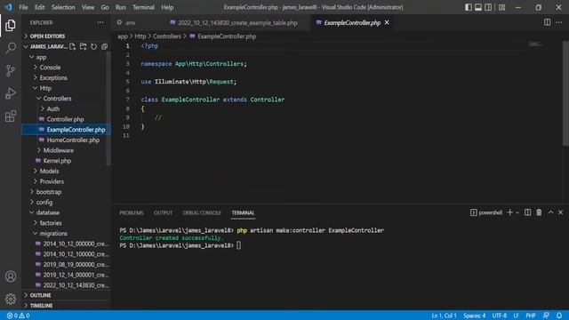This screenshot has height=320, width=569.
Task: Split the terminal panel
Action: point(527,212)
